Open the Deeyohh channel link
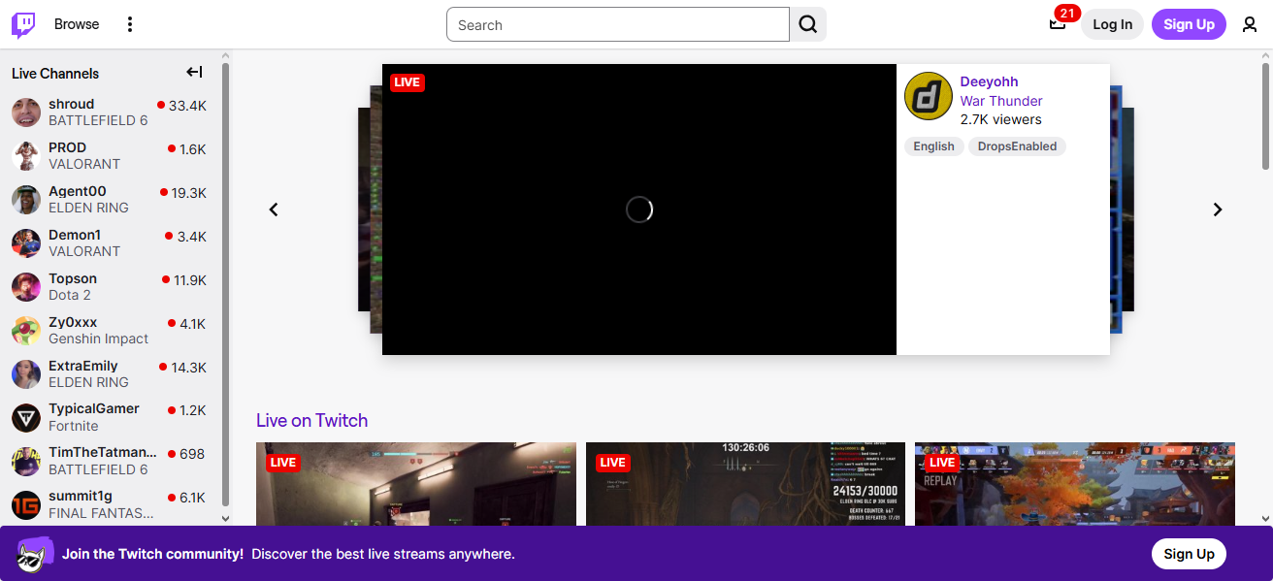 [989, 81]
